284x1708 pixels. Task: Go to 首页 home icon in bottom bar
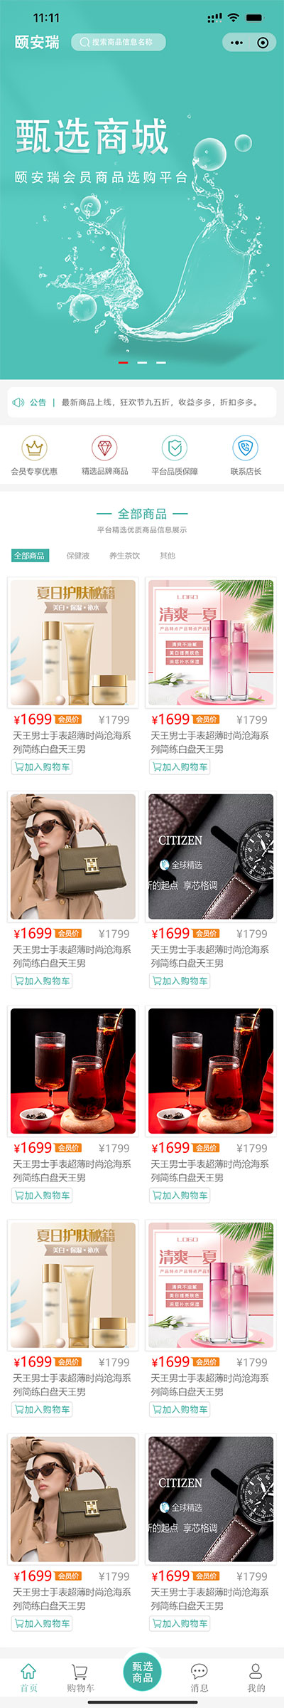(x=28, y=1670)
